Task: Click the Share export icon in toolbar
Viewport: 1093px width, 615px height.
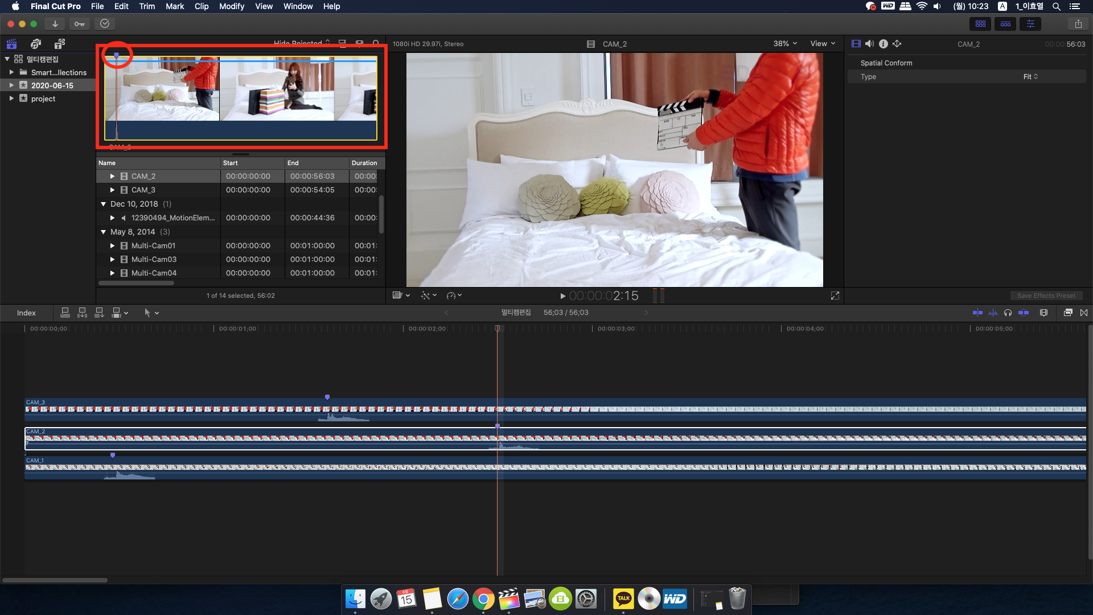Action: point(1078,24)
